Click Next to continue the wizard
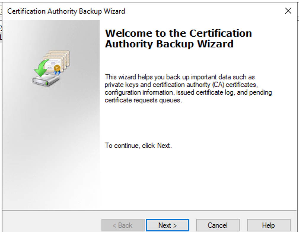This screenshot has height=232, width=299. [x=167, y=225]
